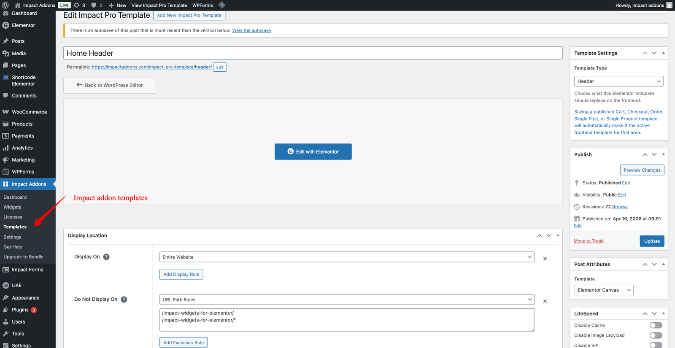Viewport: 675px width, 348px height.
Task: Click the Media sidebar icon
Action: point(5,53)
